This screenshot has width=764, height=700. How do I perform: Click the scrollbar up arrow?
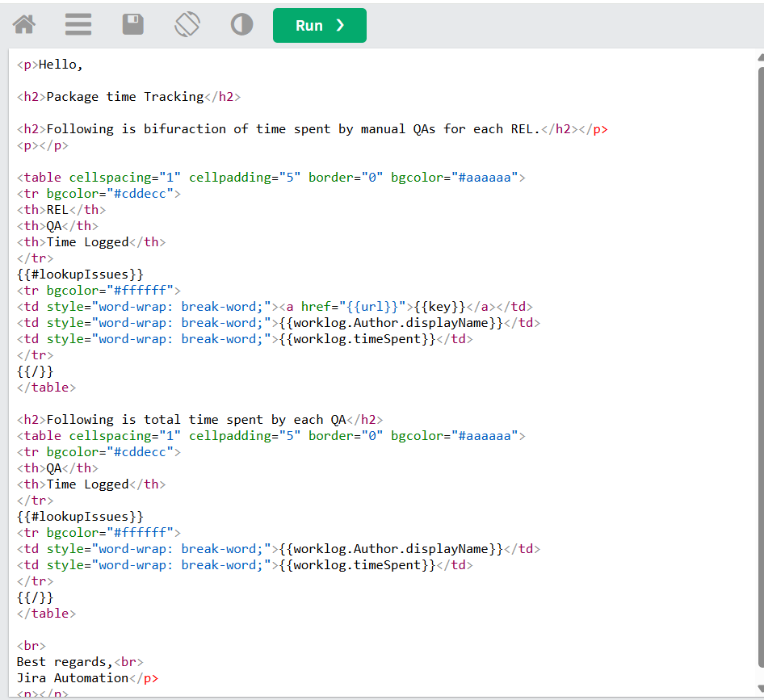[x=761, y=57]
